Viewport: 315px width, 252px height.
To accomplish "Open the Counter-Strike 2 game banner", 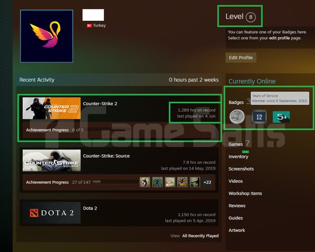I will pyautogui.click(x=52, y=109).
